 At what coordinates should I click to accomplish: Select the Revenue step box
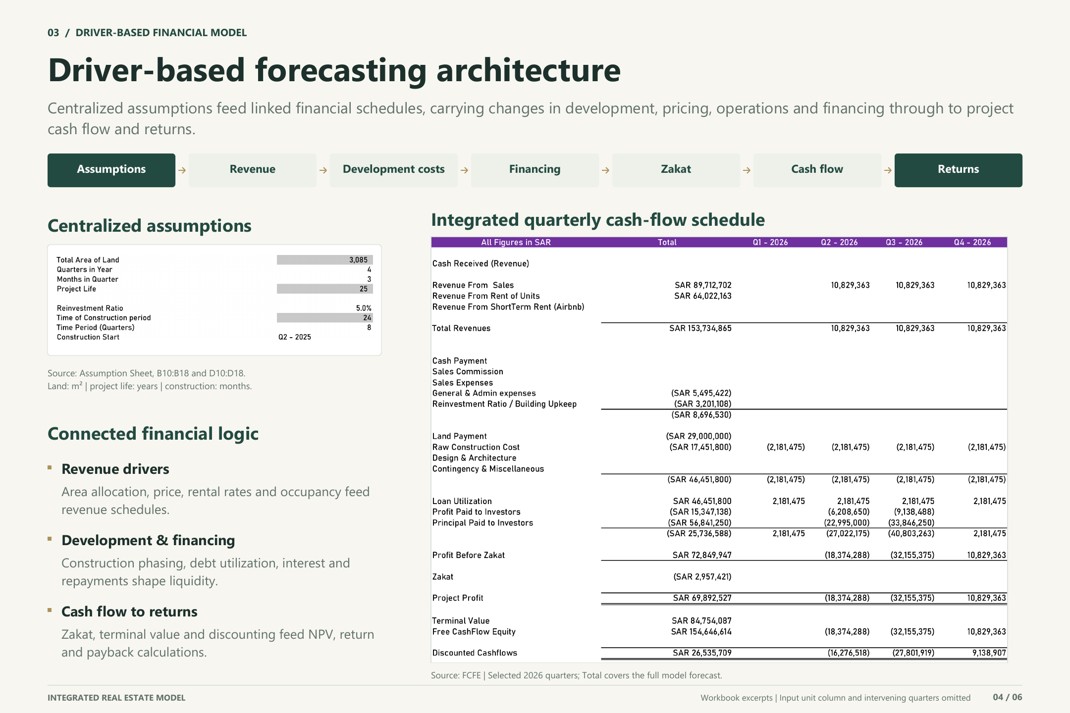(x=253, y=170)
